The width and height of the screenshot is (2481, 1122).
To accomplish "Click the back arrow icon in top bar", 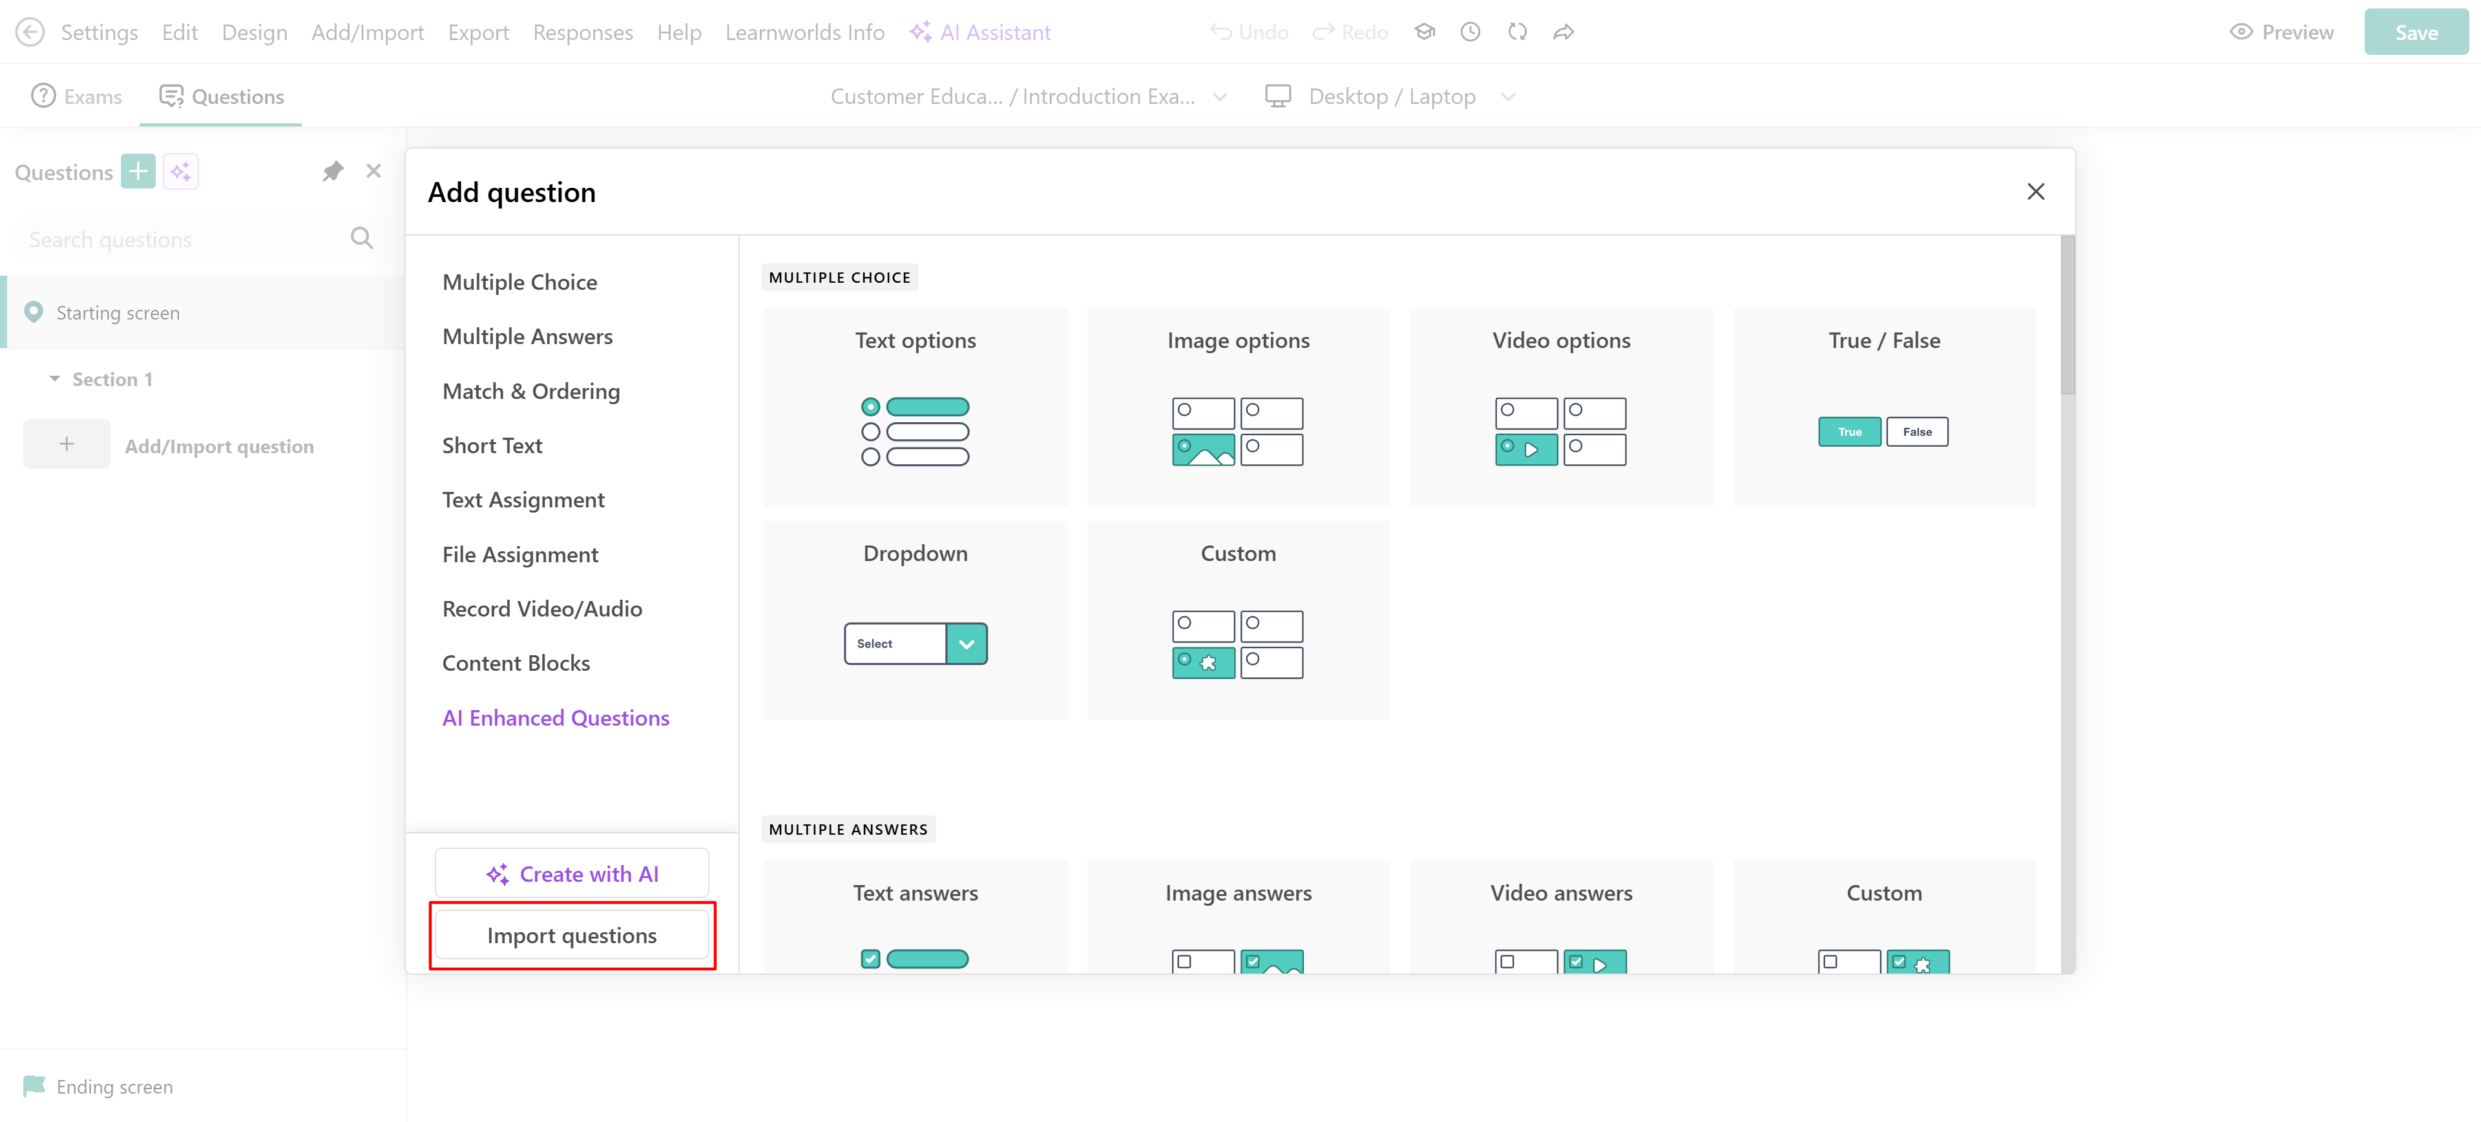I will [30, 32].
